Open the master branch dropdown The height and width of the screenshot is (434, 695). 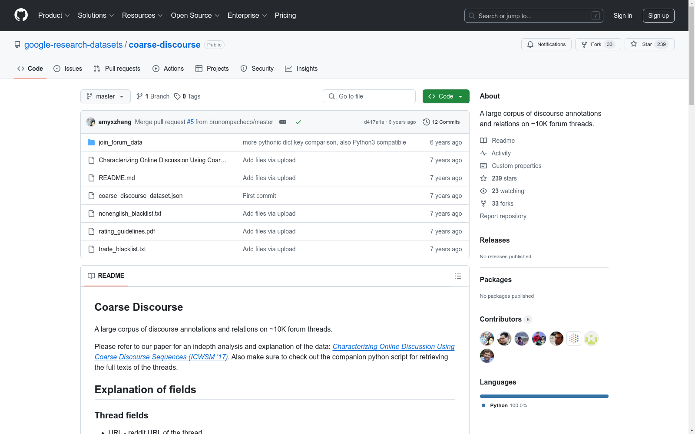[106, 96]
